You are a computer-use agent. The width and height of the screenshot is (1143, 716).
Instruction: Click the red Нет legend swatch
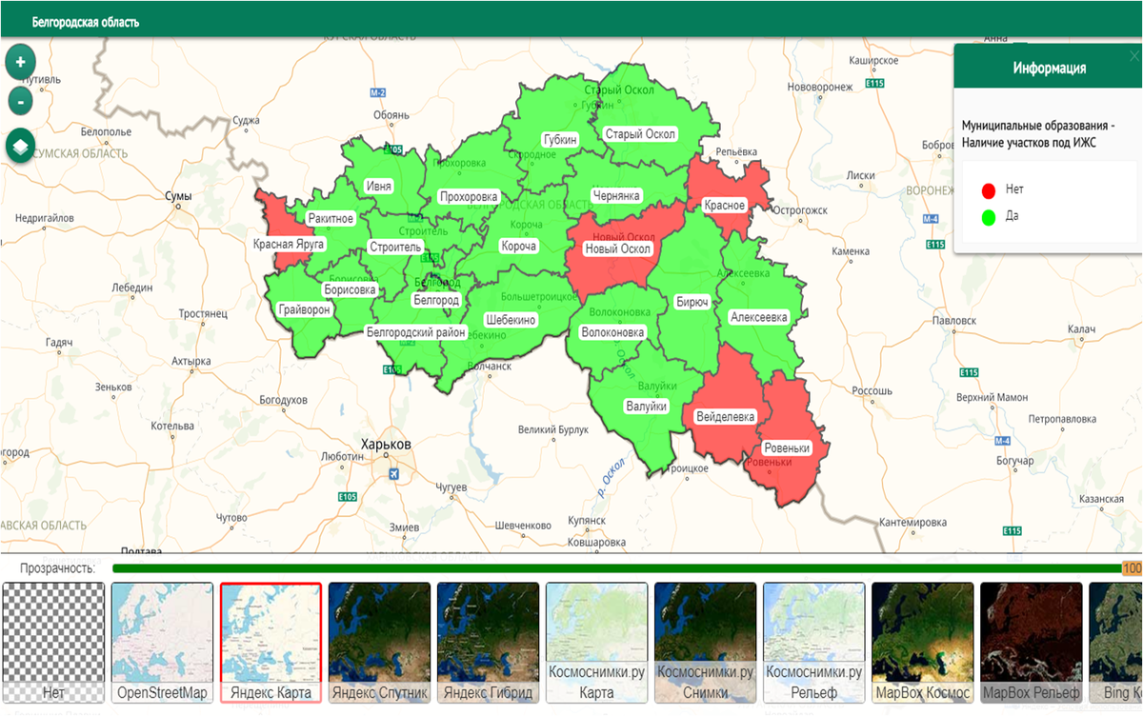[989, 189]
